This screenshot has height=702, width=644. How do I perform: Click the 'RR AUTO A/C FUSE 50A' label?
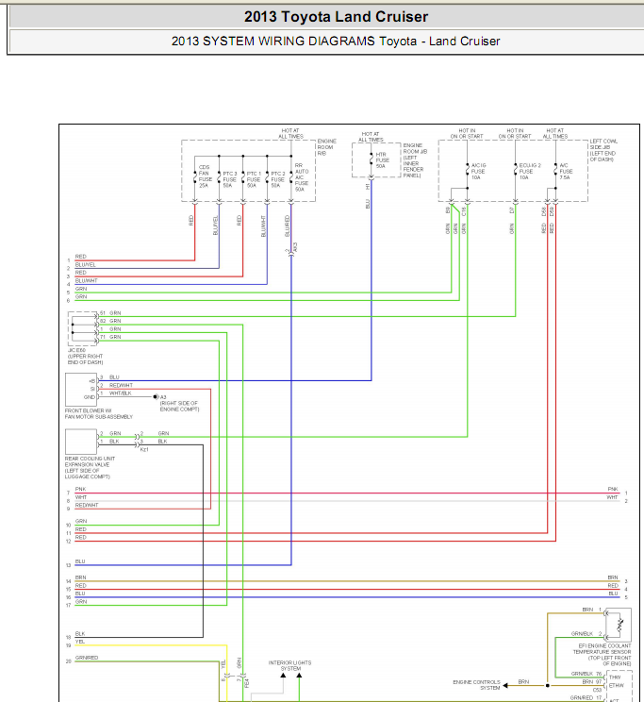[302, 177]
